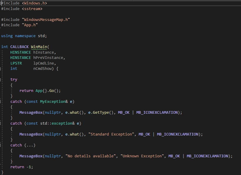This screenshot has width=241, height=175.
Task: Click e.GetType() in the first MessageBox call
Action: [x=101, y=113]
